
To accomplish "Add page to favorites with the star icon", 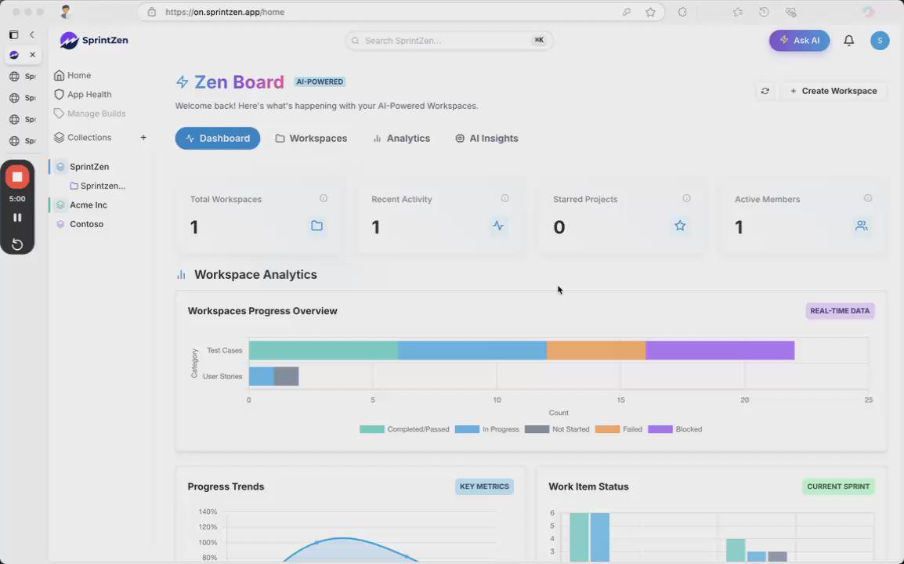I will tap(650, 12).
